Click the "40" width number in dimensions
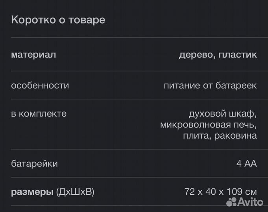This screenshot has height=212, width=268. point(211,192)
